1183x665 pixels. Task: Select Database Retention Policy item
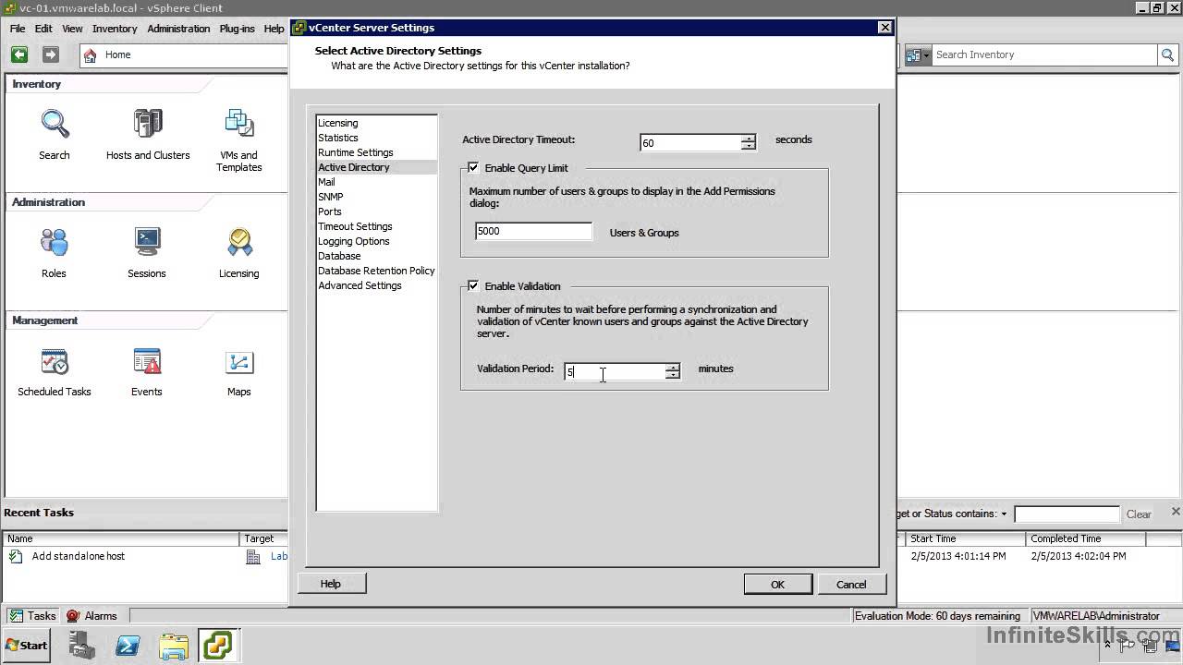click(x=376, y=271)
